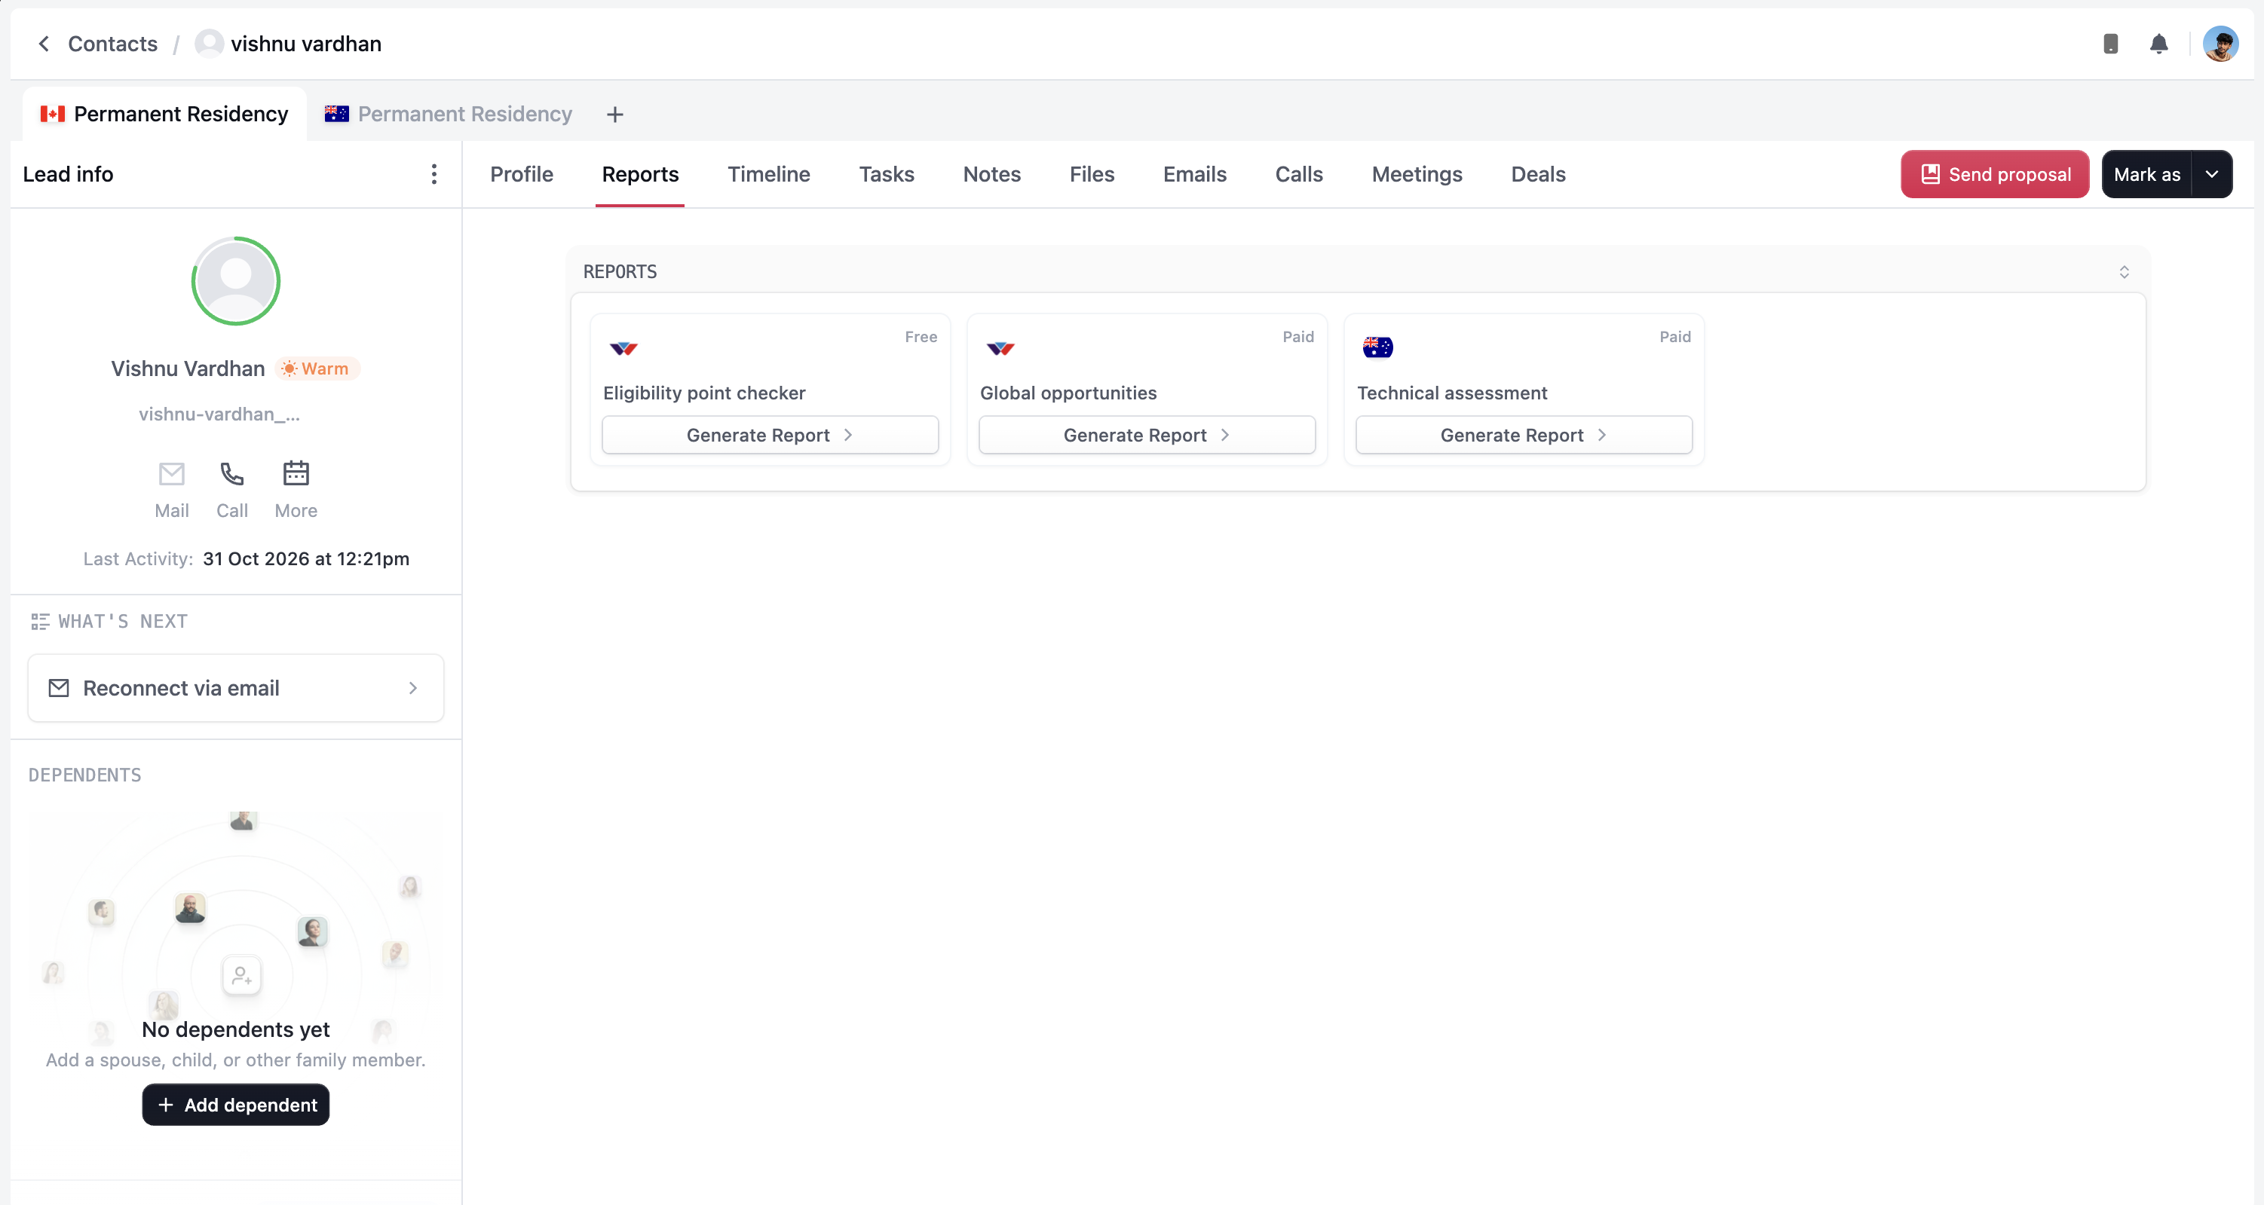The height and width of the screenshot is (1205, 2264).
Task: Switch to Australia Permanent Residency tab
Action: click(x=449, y=115)
